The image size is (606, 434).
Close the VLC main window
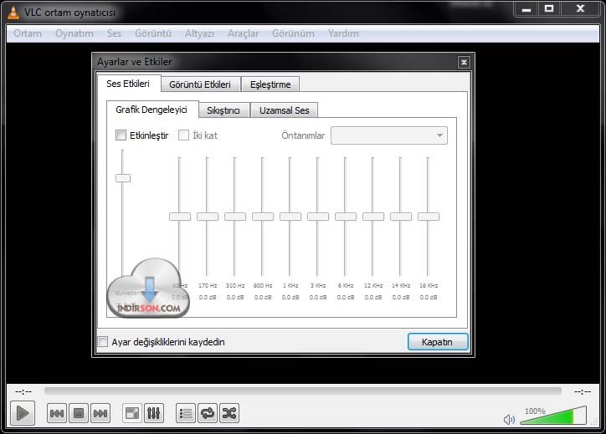click(580, 8)
